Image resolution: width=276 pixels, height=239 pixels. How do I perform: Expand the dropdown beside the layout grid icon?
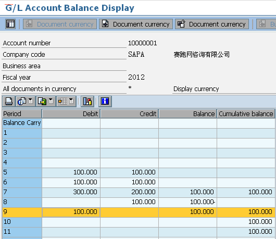point(71,101)
